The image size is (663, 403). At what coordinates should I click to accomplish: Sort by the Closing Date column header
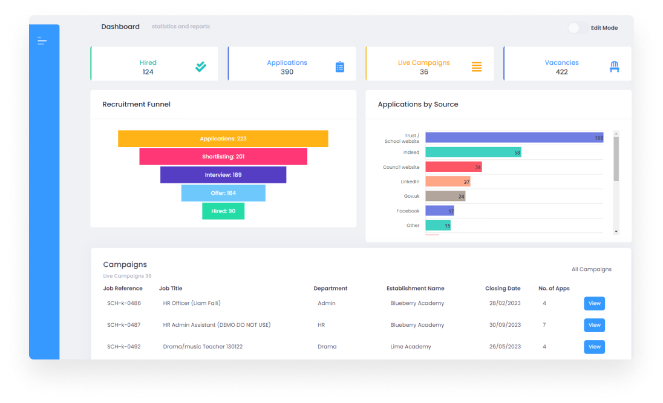502,289
